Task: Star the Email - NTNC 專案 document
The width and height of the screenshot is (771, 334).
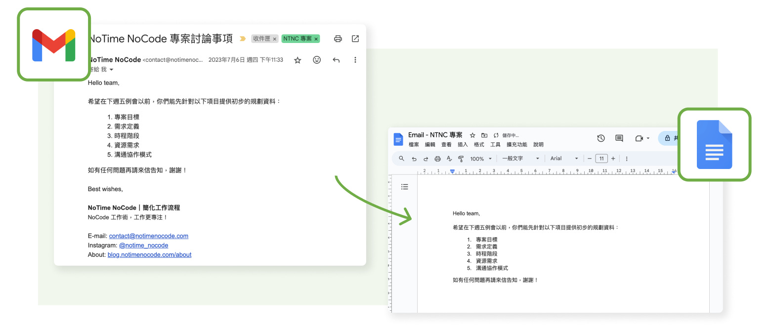Action: pos(472,135)
